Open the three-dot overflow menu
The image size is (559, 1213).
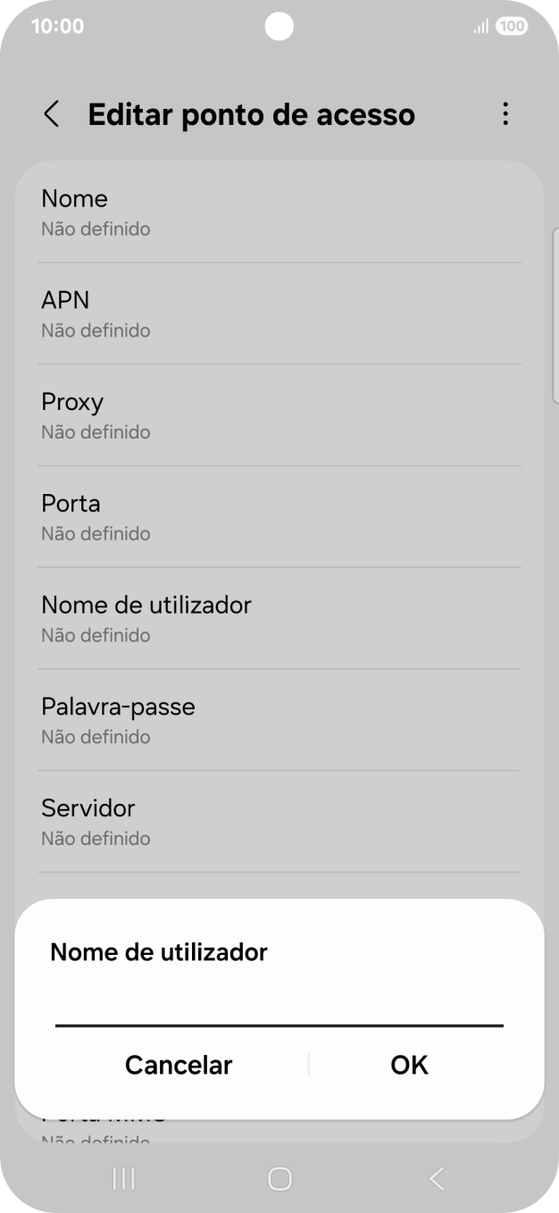(505, 114)
